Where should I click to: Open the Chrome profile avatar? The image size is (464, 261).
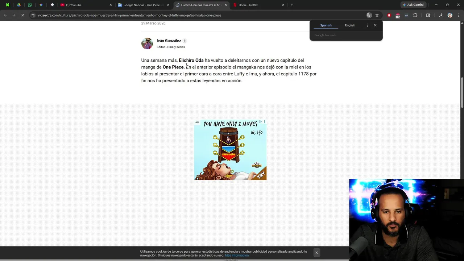[x=450, y=15]
